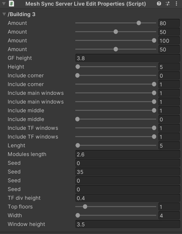Click the GF height input field
This screenshot has height=234, width=182.
[128, 58]
